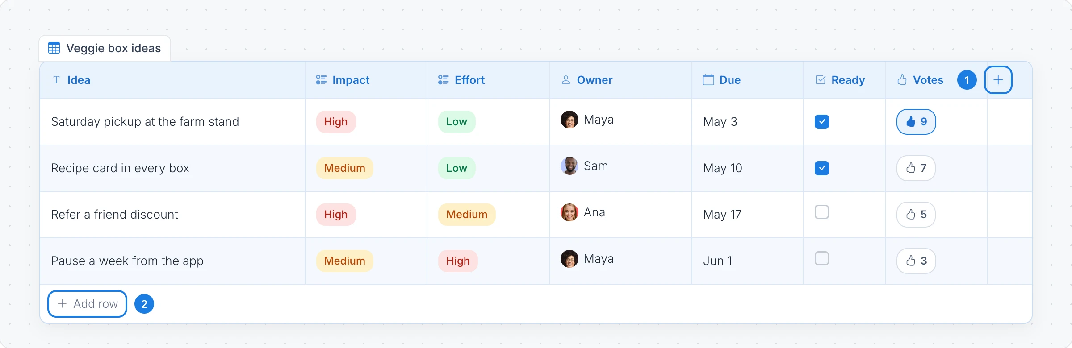
Task: Click the Owner column header label
Action: pyautogui.click(x=595, y=80)
